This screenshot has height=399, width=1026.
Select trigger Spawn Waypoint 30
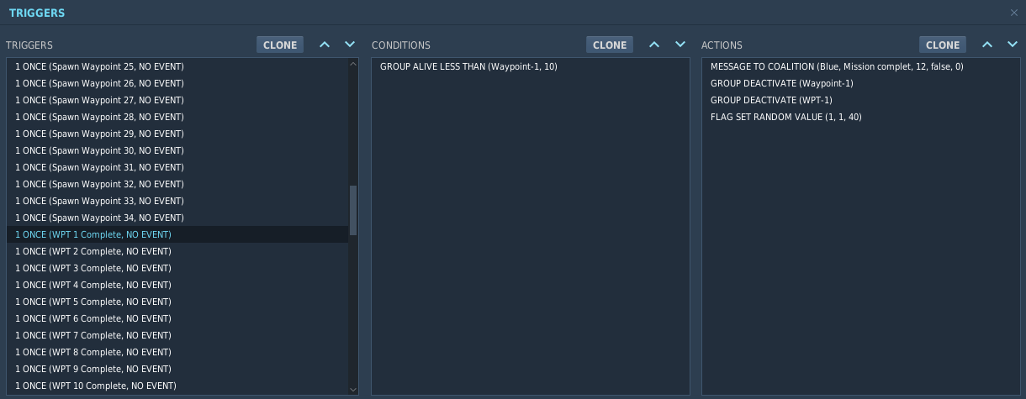[177, 150]
